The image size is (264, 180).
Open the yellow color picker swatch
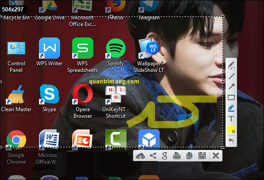click(231, 129)
